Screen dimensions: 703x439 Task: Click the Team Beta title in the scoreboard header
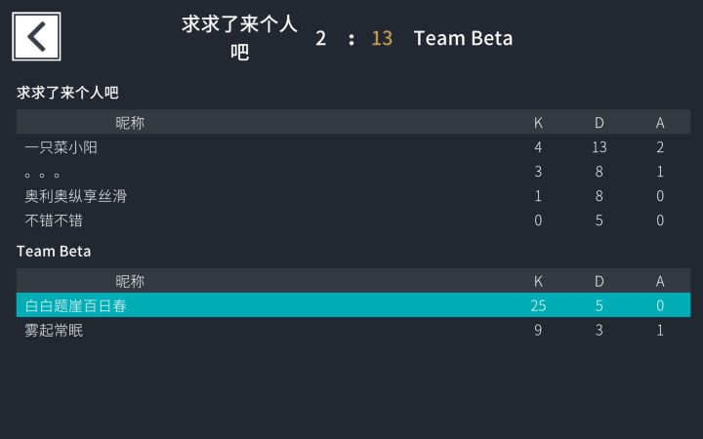pos(463,38)
